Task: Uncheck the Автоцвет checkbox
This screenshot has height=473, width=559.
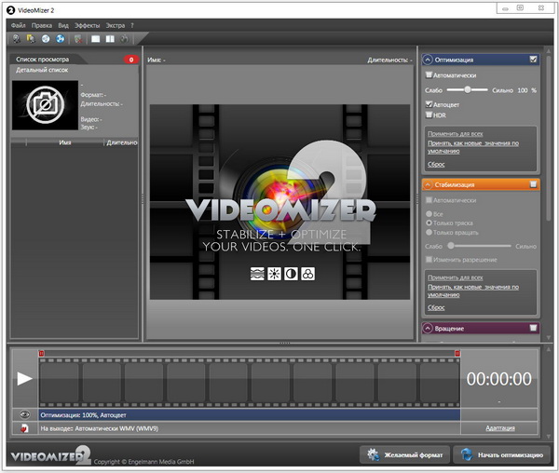Action: 429,103
